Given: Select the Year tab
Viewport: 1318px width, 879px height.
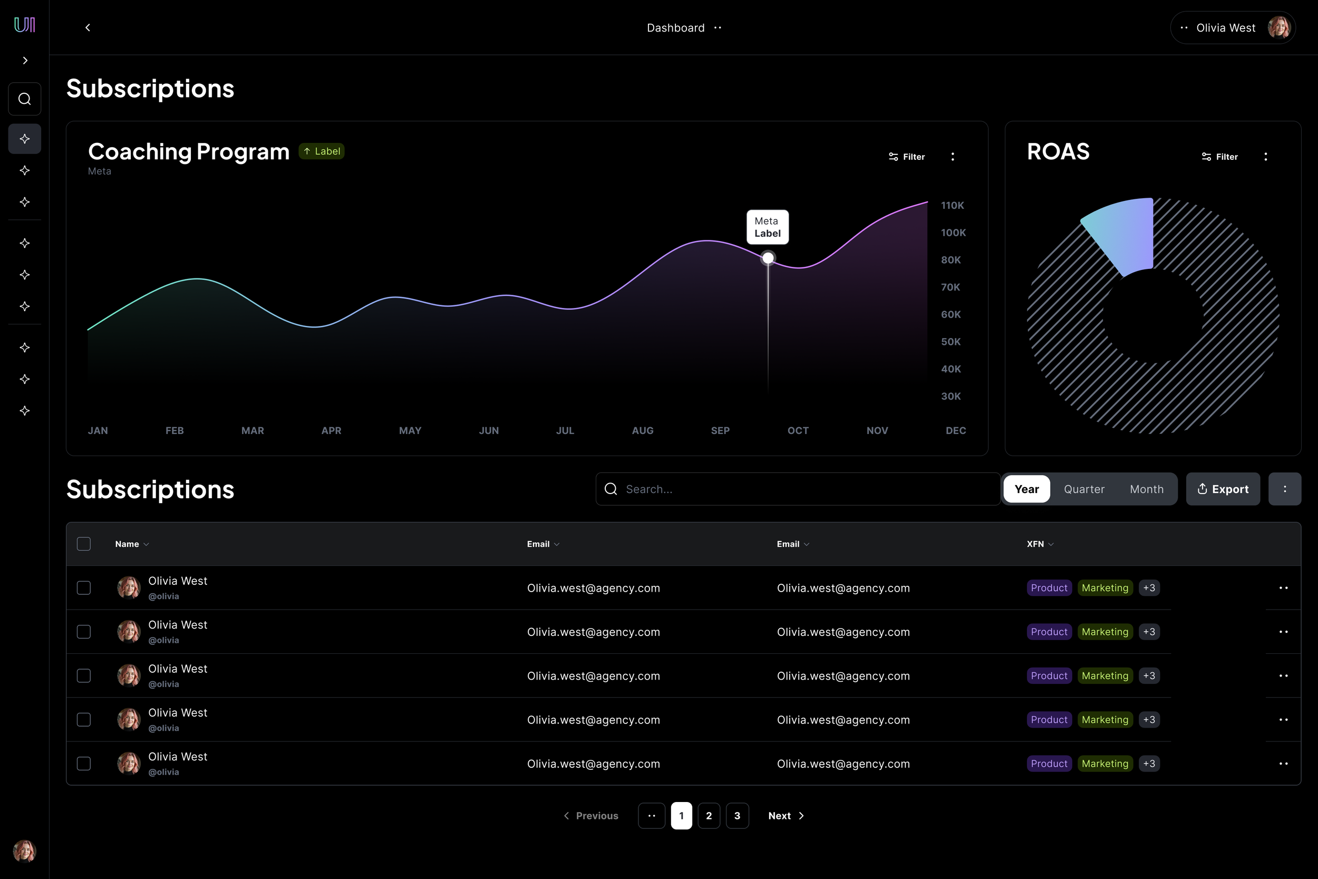Looking at the screenshot, I should click(1026, 489).
